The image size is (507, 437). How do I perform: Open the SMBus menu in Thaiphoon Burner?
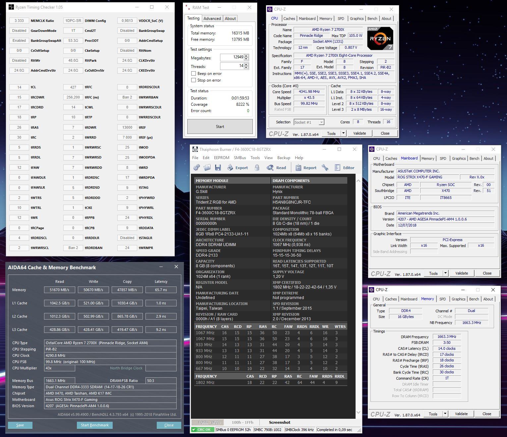(x=240, y=158)
